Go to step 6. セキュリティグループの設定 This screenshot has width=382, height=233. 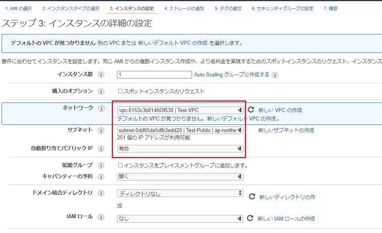pyautogui.click(x=283, y=8)
